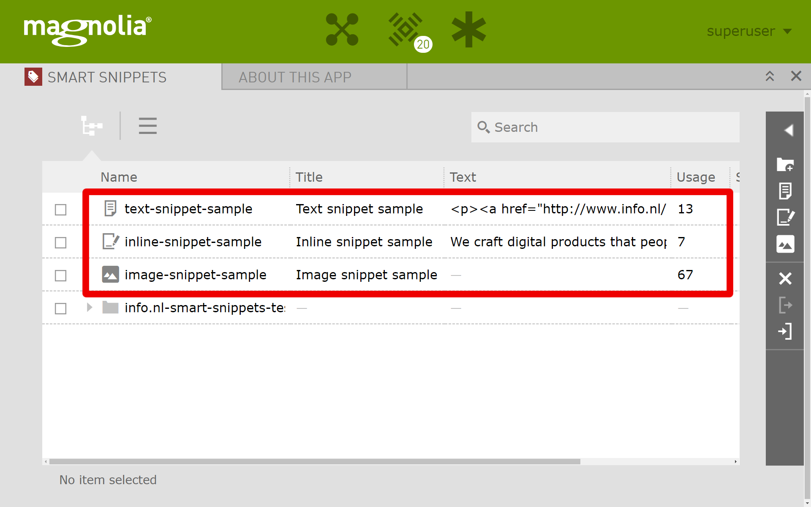811x507 pixels.
Task: Add a new text snippet icon
Action: [785, 191]
